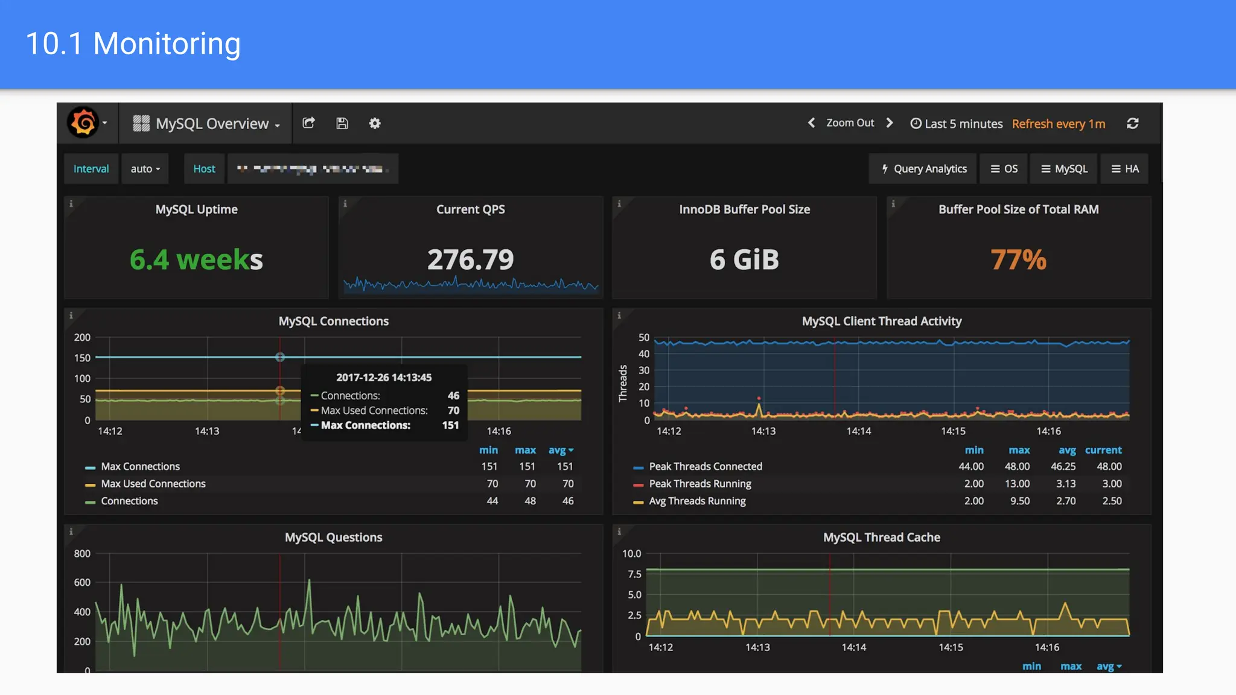Open the OS dashboards menu
The height and width of the screenshot is (695, 1236).
[x=1004, y=169]
